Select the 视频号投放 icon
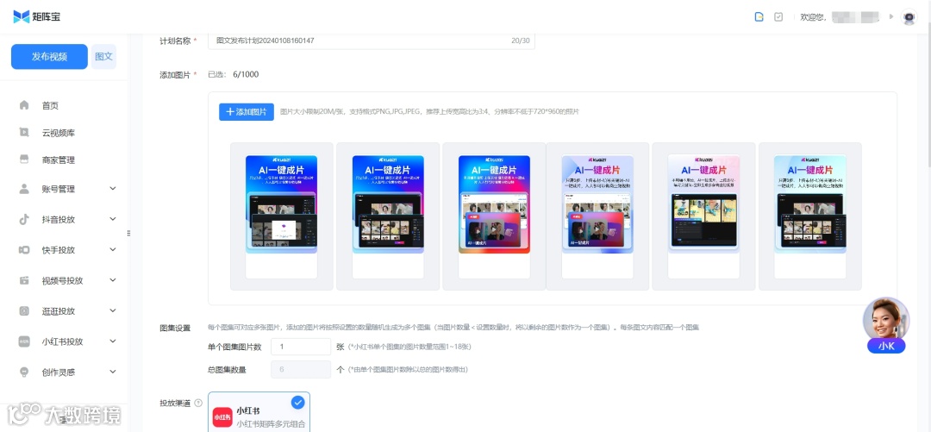This screenshot has width=931, height=432. pos(24,280)
